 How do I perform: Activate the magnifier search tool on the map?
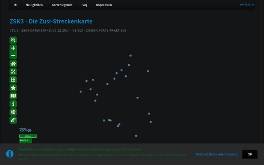[13, 40]
